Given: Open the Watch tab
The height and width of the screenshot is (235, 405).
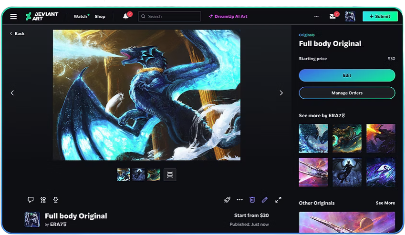Looking at the screenshot, I should (80, 17).
